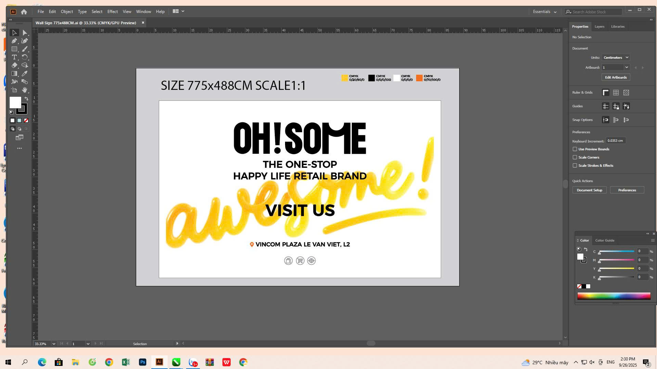Enable Scale Strokes & Effects checkbox

575,166
